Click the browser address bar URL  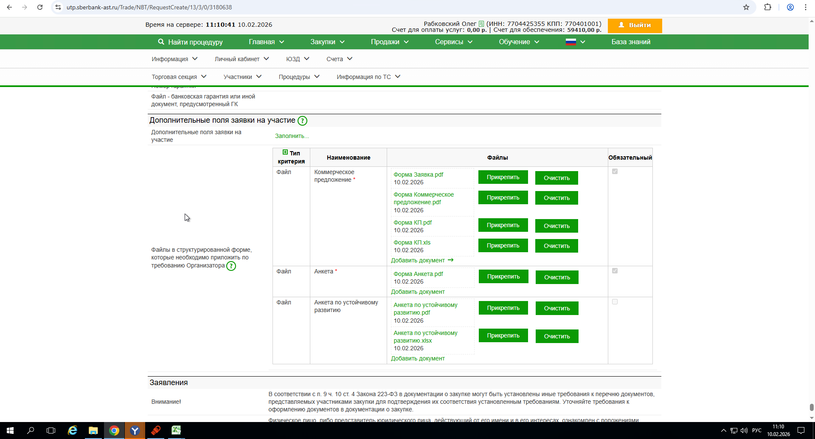tap(149, 7)
